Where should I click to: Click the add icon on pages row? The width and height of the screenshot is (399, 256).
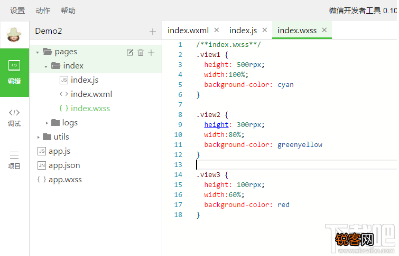coord(151,52)
